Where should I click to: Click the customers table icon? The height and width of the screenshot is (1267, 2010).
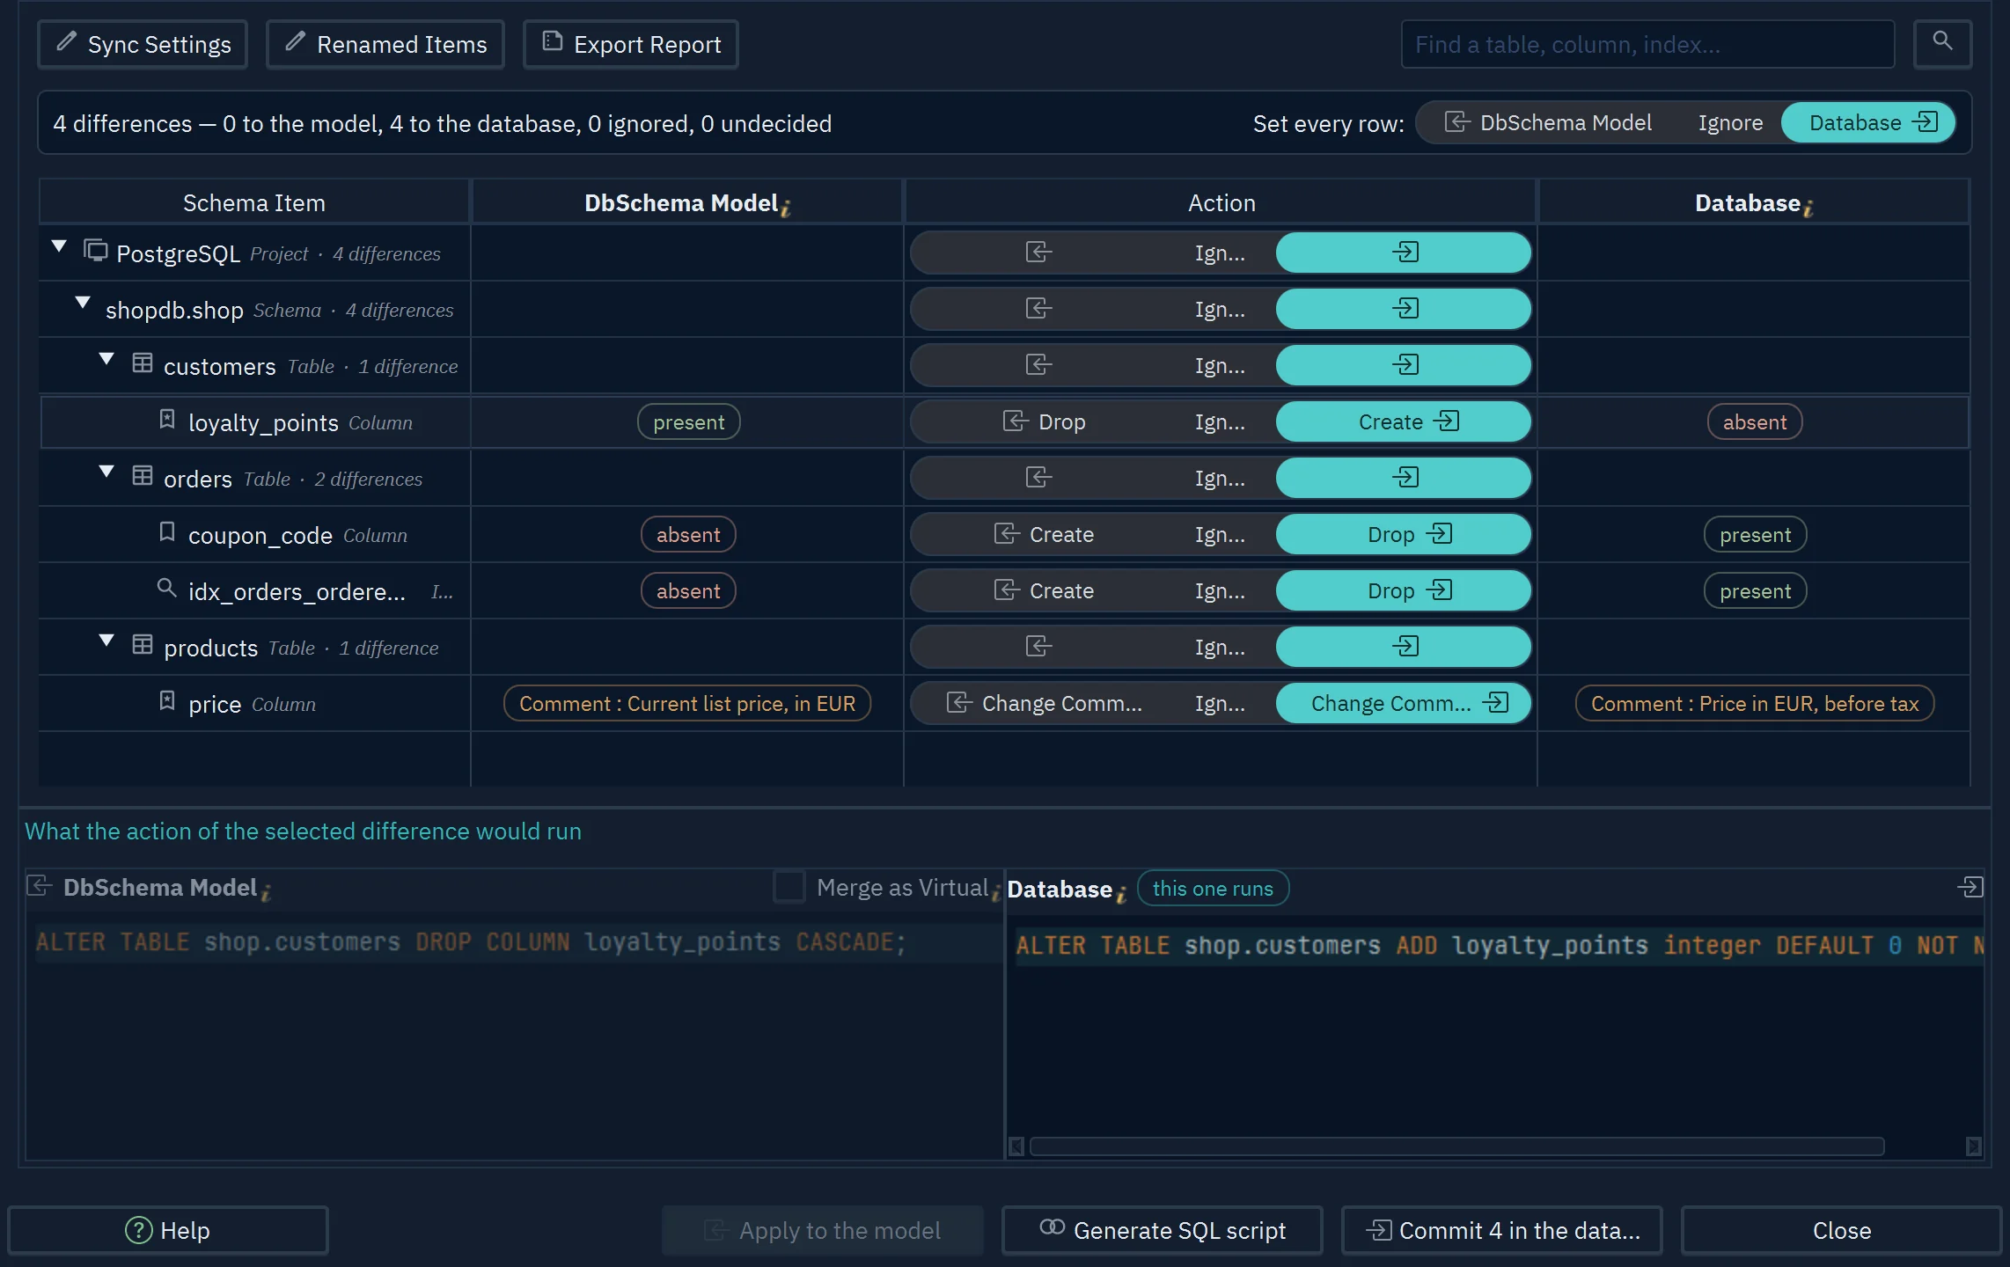143,363
